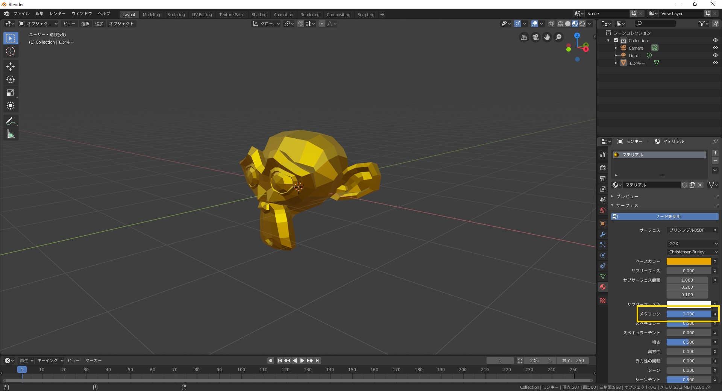Add a new material slot
Screen dimensions: 722x391
(715, 153)
